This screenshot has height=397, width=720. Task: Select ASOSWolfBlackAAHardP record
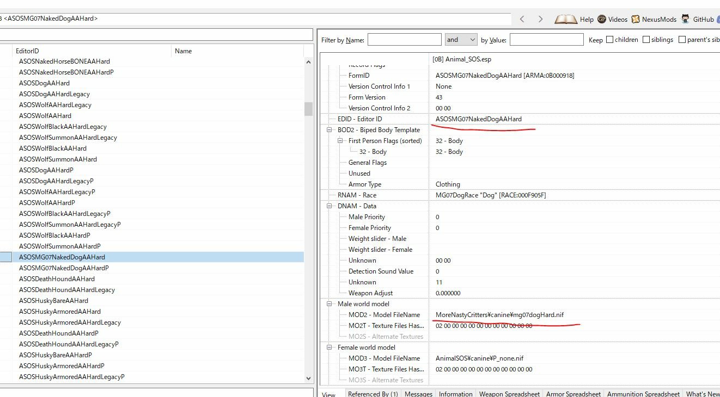tap(54, 235)
